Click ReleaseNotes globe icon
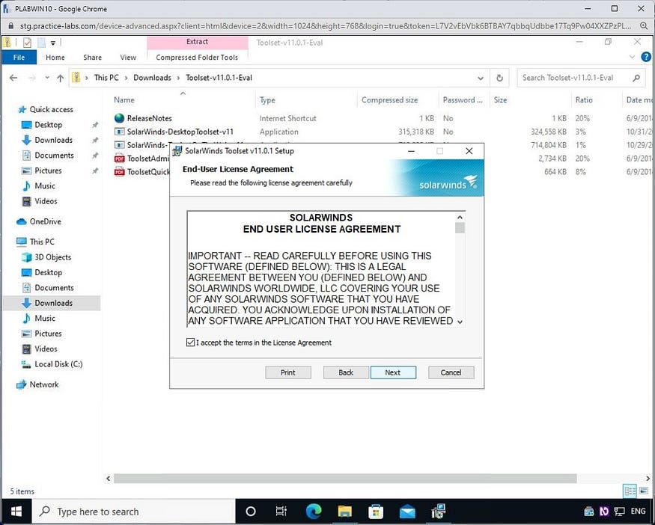The image size is (655, 525). [120, 118]
